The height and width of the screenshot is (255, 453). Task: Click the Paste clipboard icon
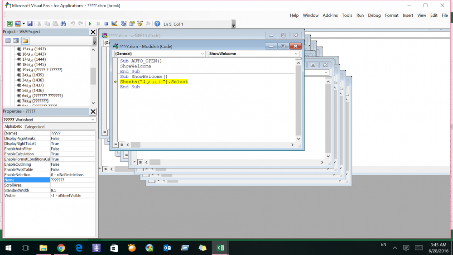[55, 24]
